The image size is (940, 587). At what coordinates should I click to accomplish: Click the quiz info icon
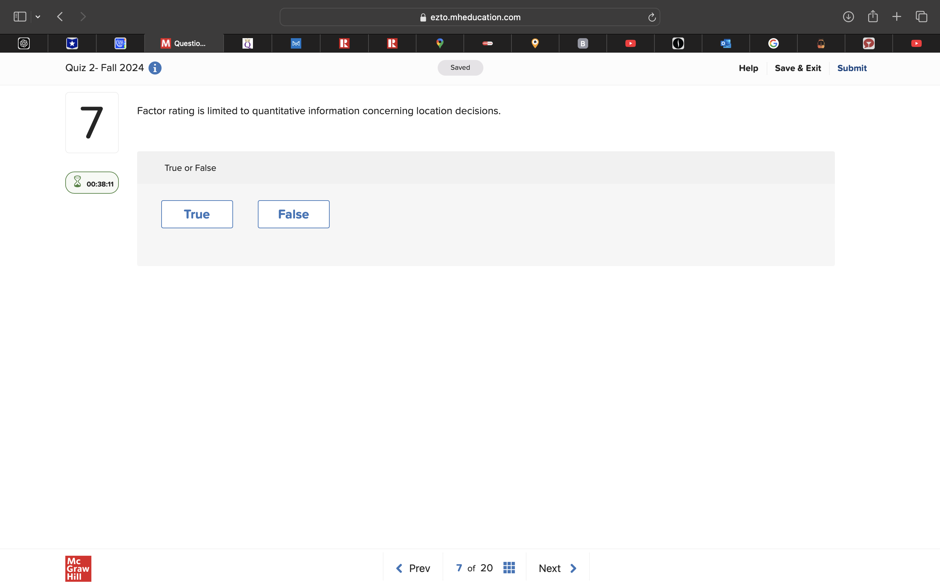point(155,68)
